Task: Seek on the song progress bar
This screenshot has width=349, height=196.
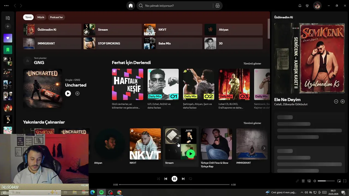Action: tap(174, 185)
